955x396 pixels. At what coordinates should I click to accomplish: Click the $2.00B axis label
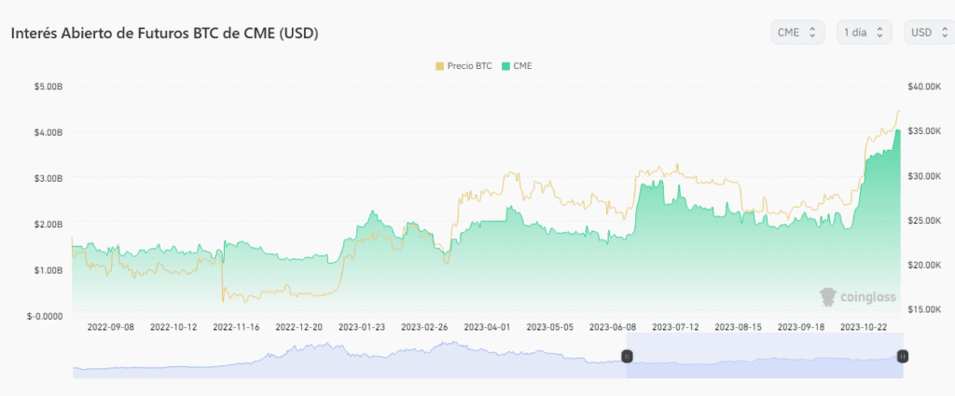48,225
